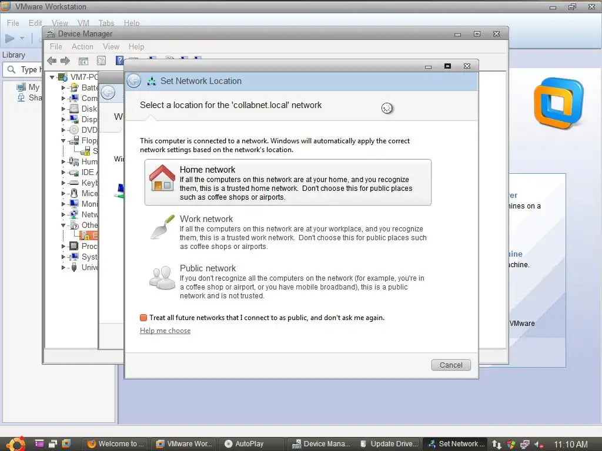Select highlighted unknown device under Other devices
This screenshot has height=451, width=602.
tap(89, 235)
